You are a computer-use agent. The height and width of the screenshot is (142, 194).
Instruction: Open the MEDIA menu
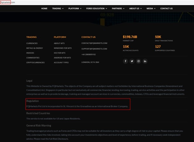151,8
